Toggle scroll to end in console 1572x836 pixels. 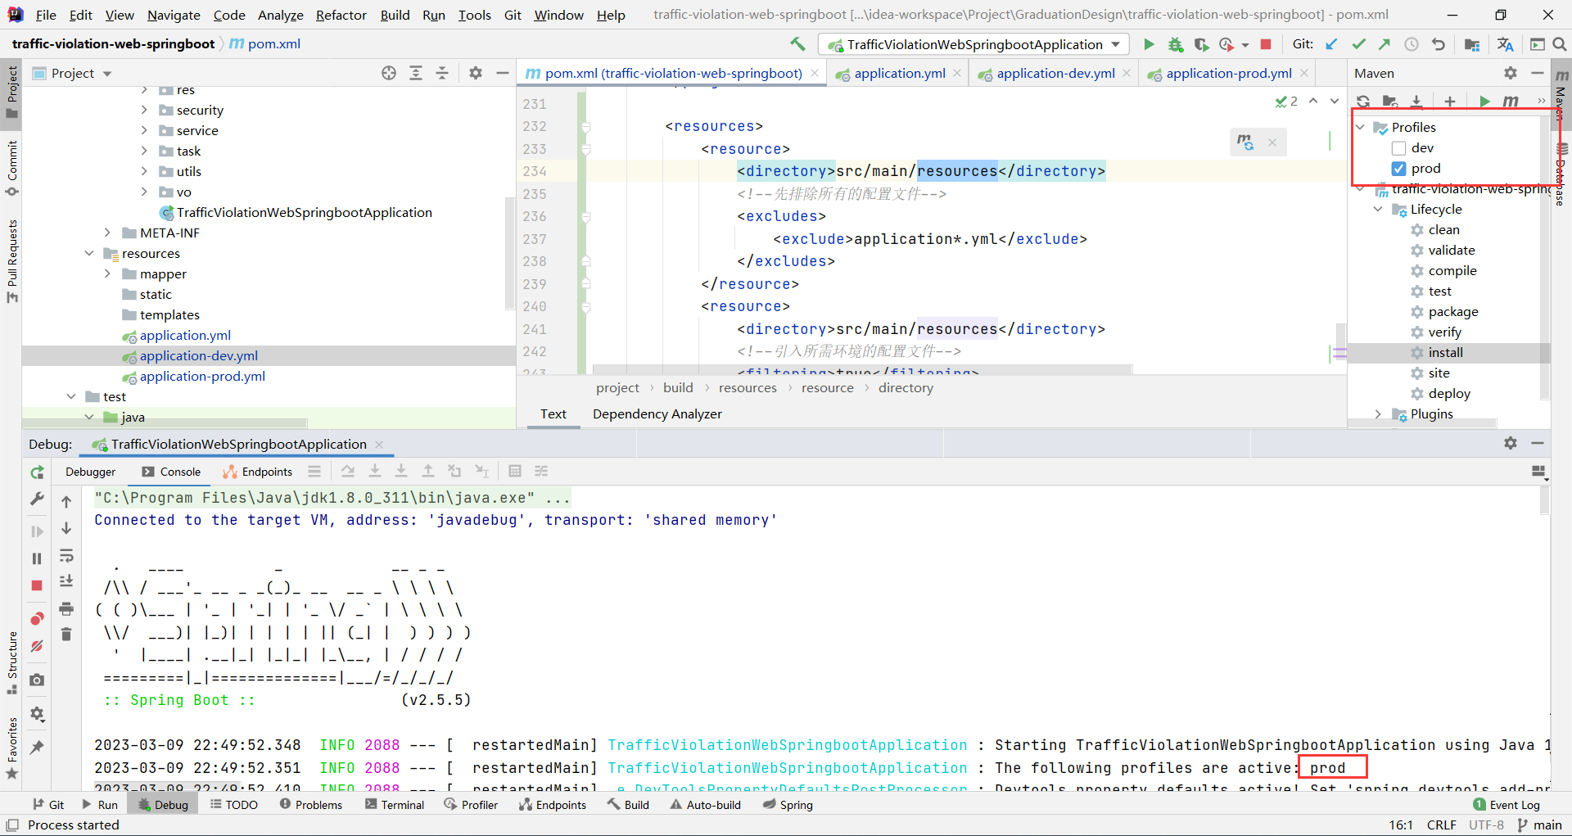66,581
